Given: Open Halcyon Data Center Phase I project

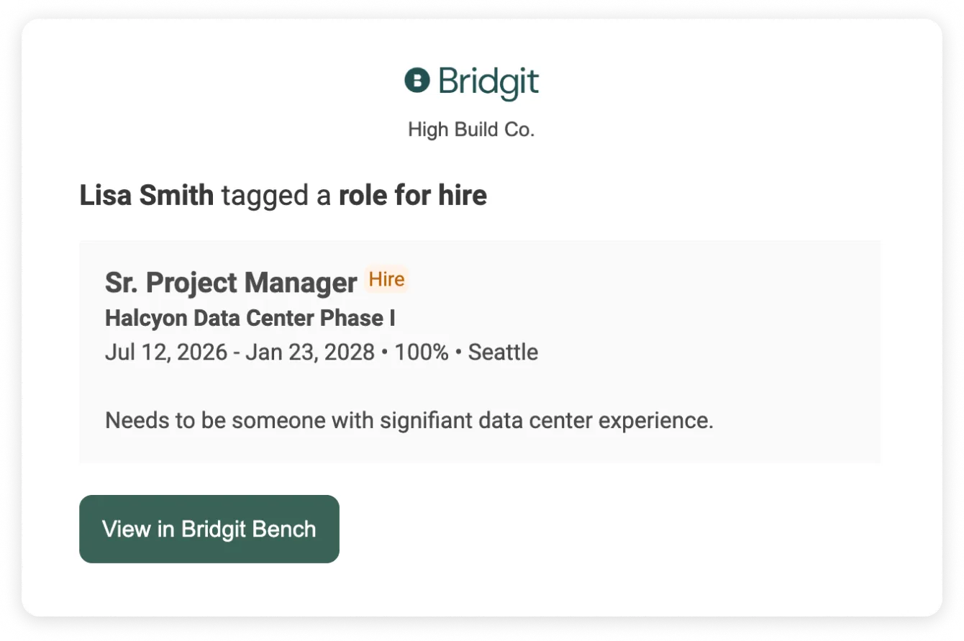Looking at the screenshot, I should 250,319.
